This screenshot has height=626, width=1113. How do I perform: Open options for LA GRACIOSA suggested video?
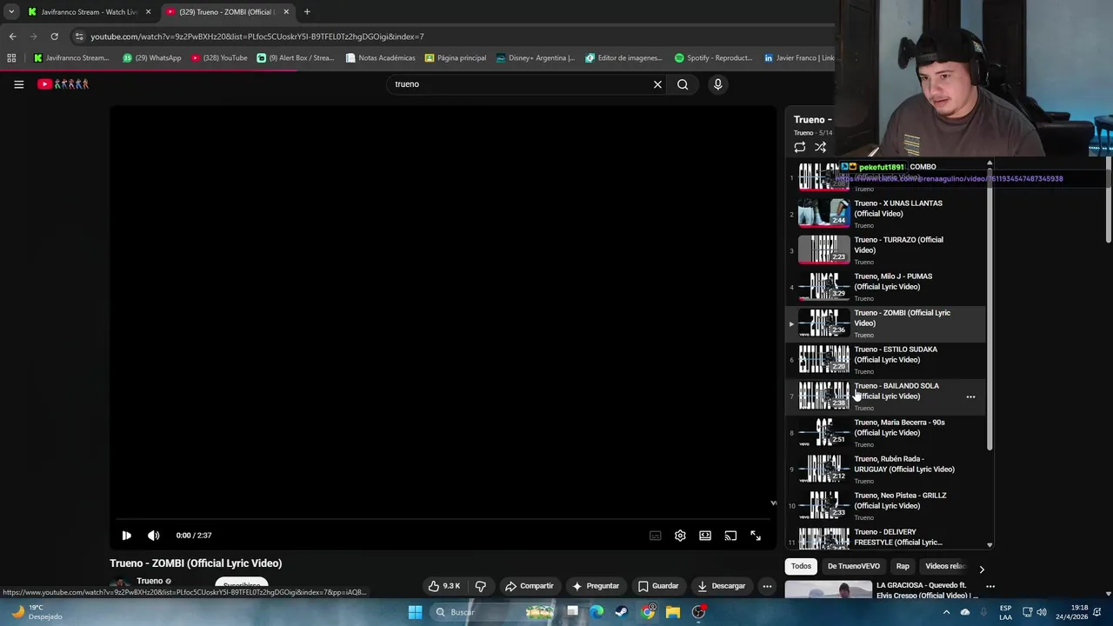[990, 587]
